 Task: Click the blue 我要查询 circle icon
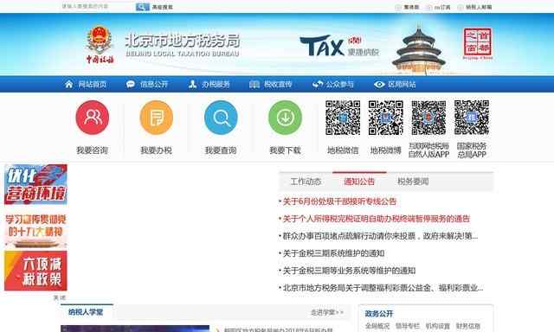click(221, 118)
